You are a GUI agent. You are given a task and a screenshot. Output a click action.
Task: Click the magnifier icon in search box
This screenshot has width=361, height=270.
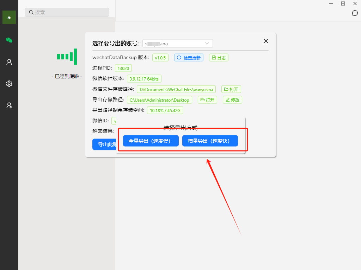pyautogui.click(x=31, y=12)
